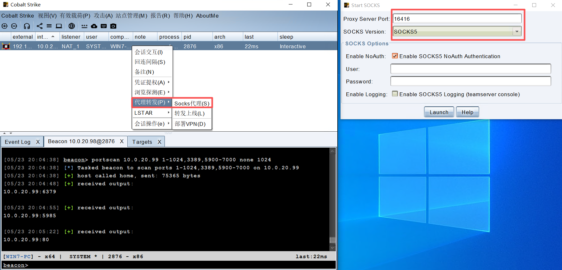
Task: Open the 有效载荷(P) menu
Action: [75, 16]
